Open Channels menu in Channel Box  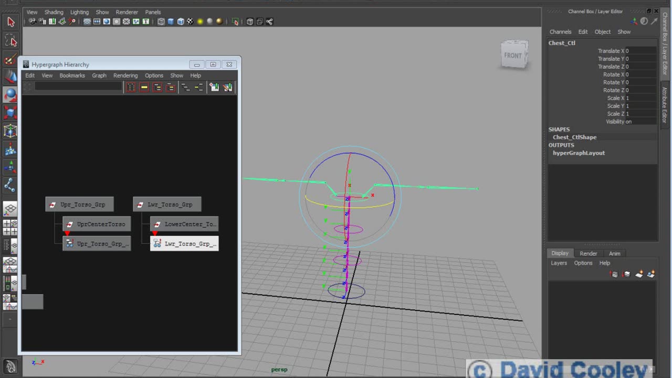tap(560, 32)
